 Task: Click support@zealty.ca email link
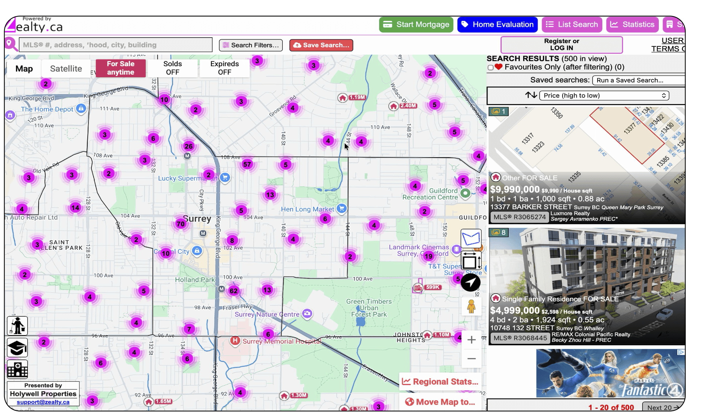43,402
